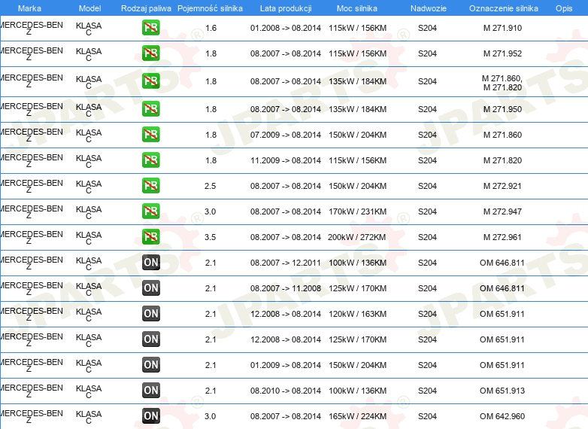Select engine code M 272.921

tap(502, 186)
